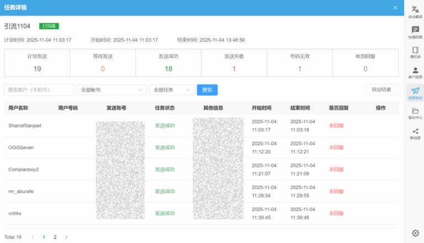
Task: Select the SharrafSanjeet user row
Action: (x=201, y=126)
